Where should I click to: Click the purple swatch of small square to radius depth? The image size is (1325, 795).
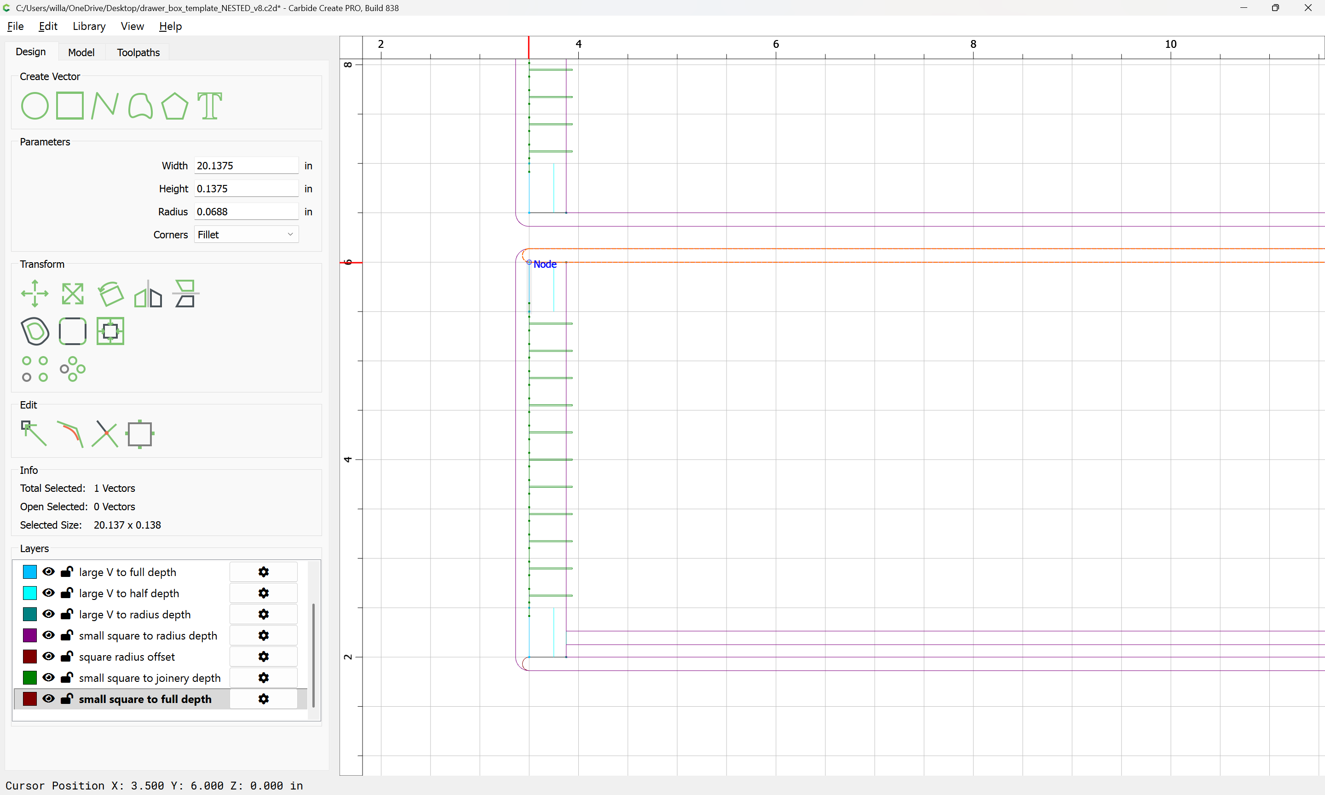(30, 635)
